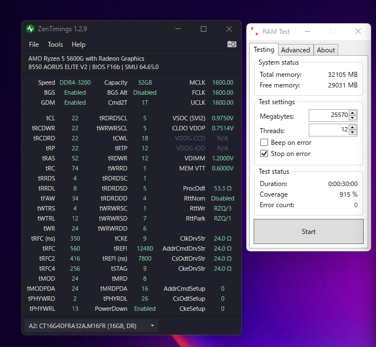Maximize the ZenTimings window
The height and width of the screenshot is (347, 376).
204,29
